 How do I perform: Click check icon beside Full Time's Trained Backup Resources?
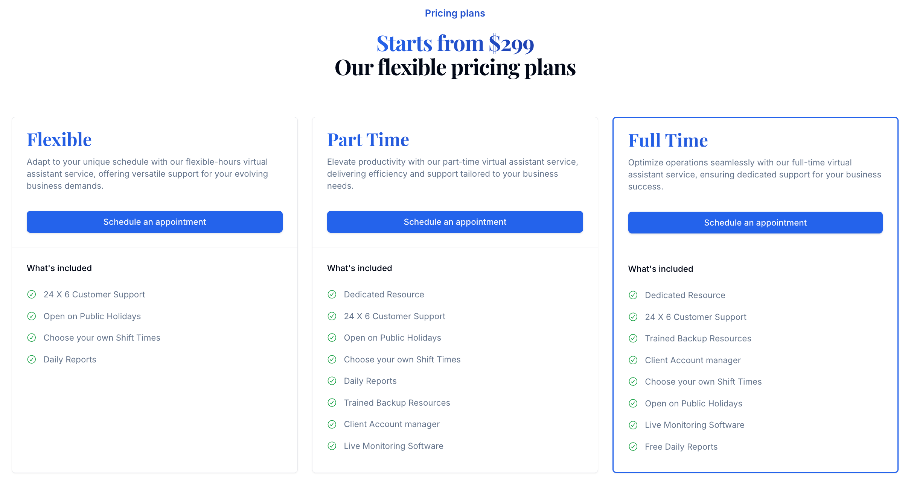coord(633,338)
